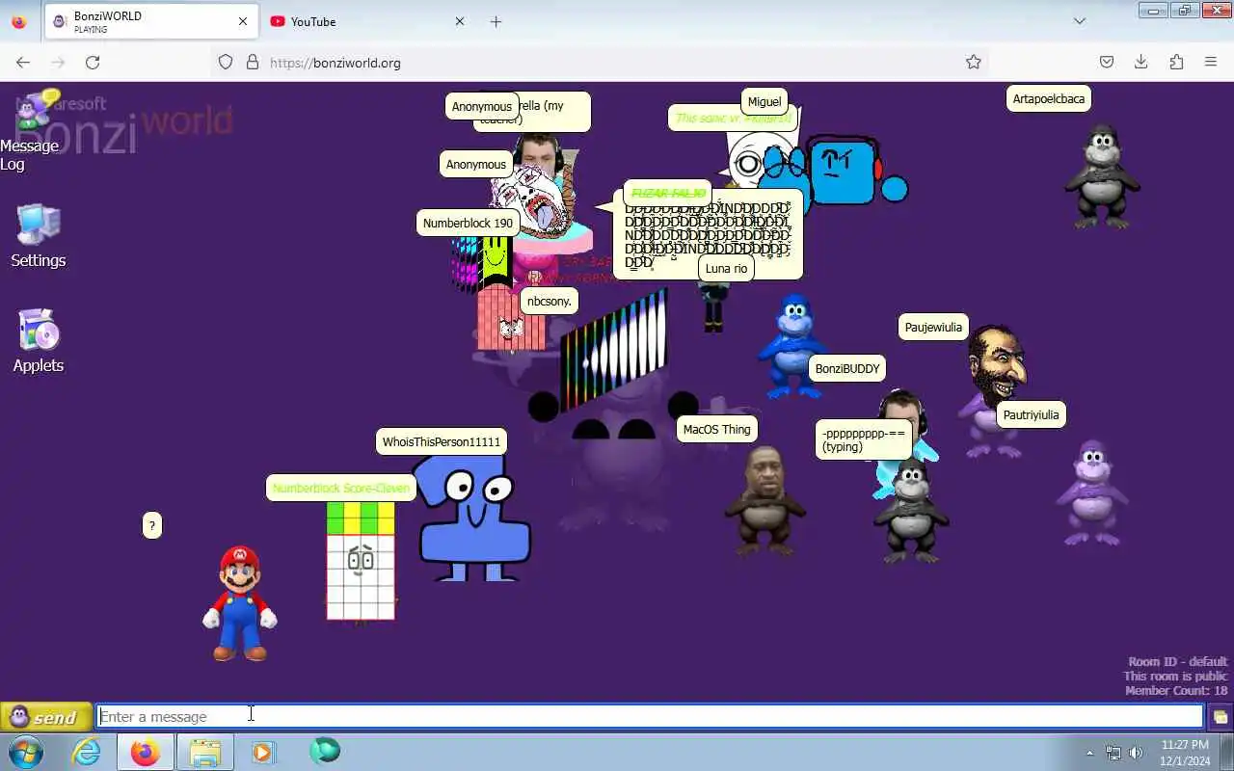Open Firefox application menu
Screen dimensions: 1234x771
pos(1211,62)
